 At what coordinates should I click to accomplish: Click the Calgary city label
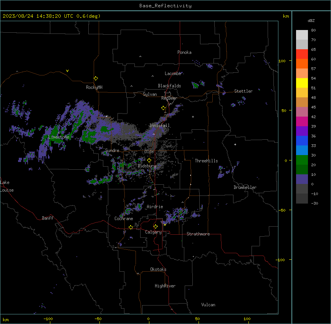(153, 232)
